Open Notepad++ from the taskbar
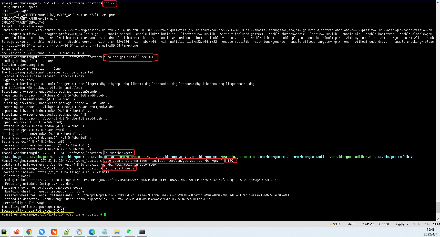 (x=67, y=232)
